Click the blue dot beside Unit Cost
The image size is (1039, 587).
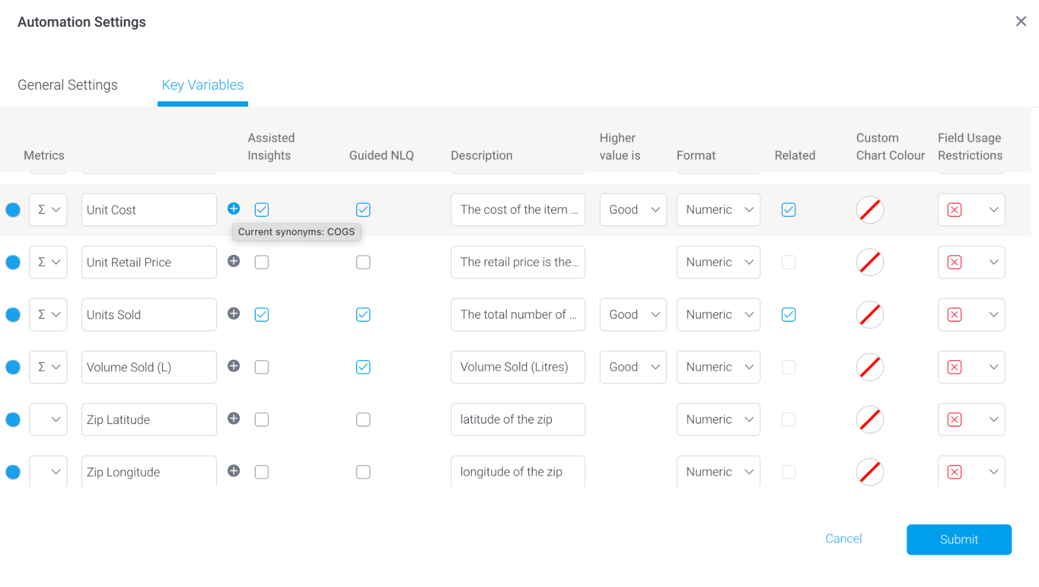pos(13,210)
